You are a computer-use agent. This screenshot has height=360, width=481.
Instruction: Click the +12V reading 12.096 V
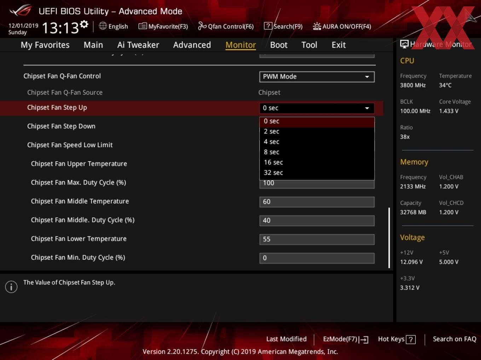pyautogui.click(x=411, y=262)
